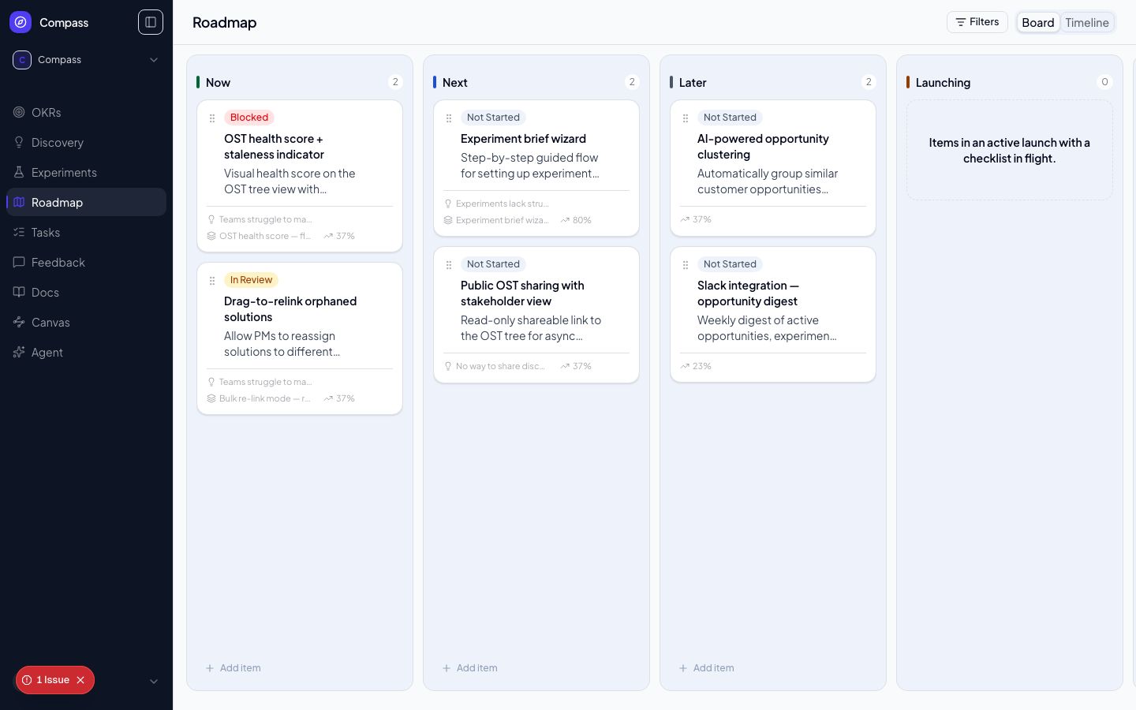The image size is (1136, 710).
Task: Click the Later column header
Action: click(693, 83)
